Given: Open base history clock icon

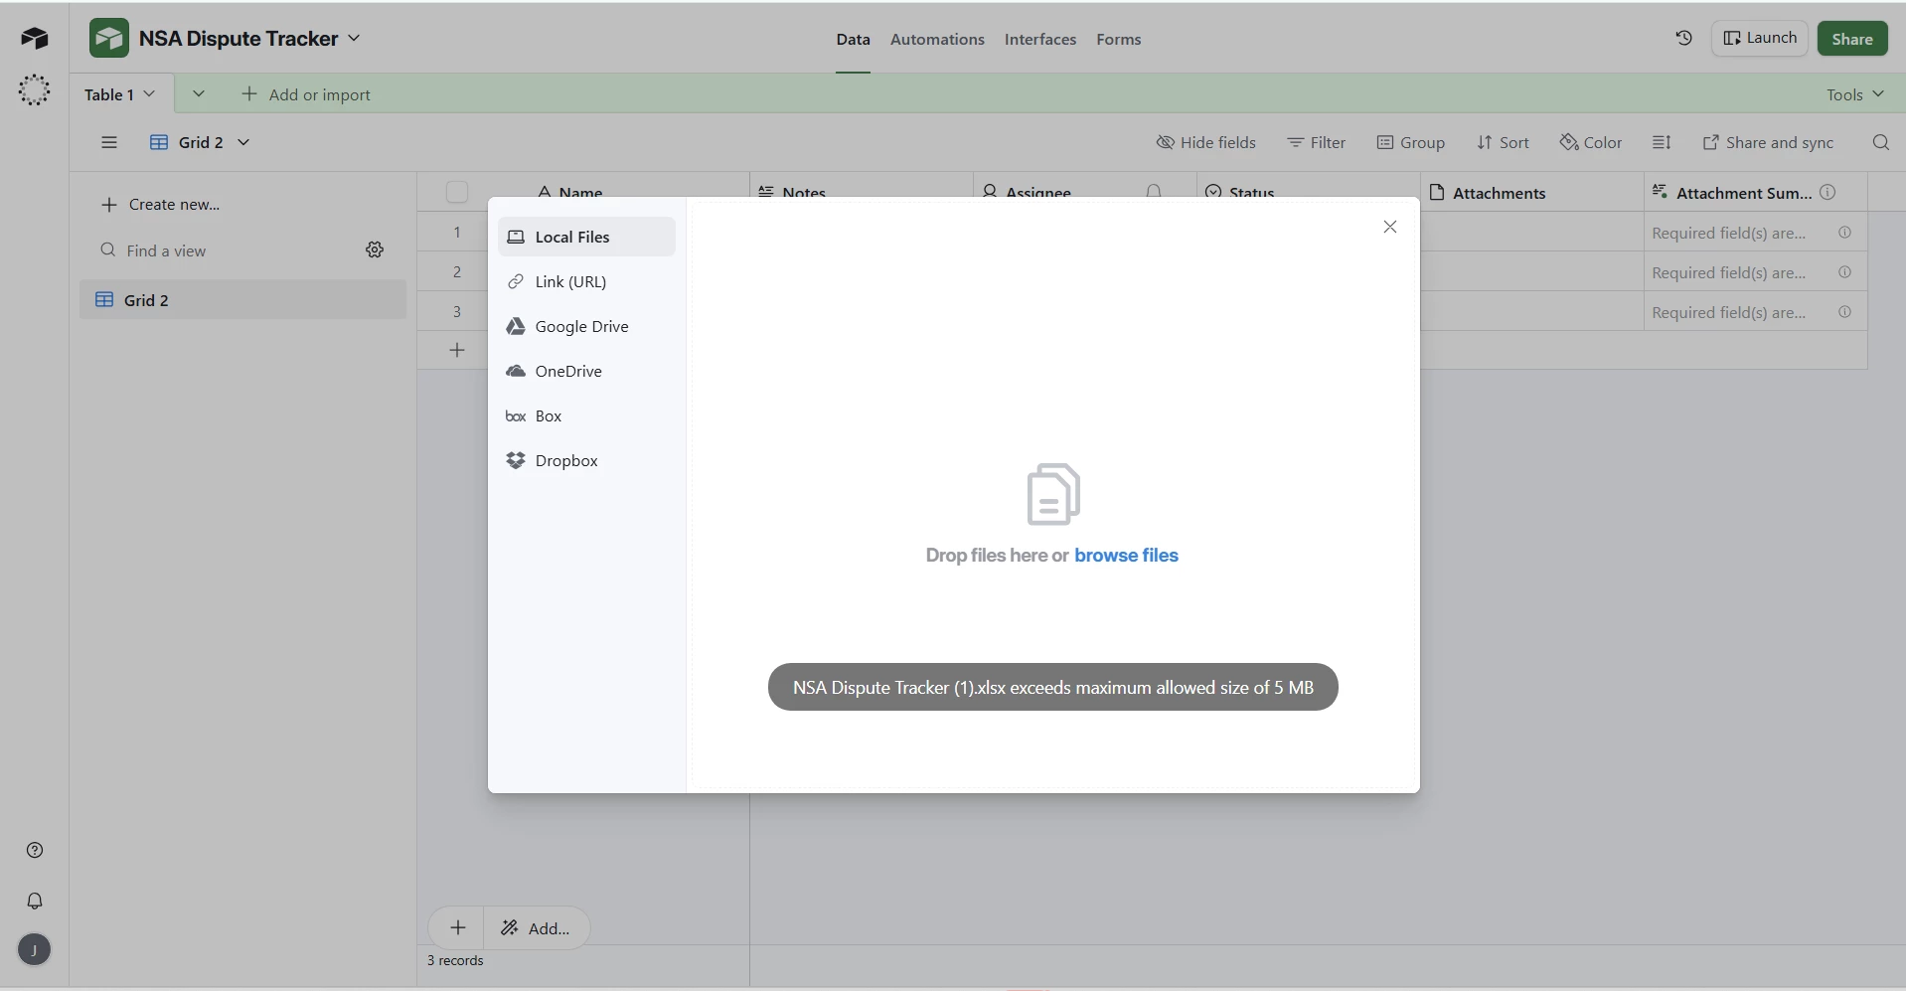Looking at the screenshot, I should pyautogui.click(x=1683, y=38).
